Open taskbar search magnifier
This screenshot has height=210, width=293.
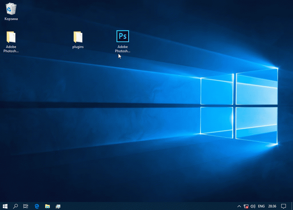point(16,206)
